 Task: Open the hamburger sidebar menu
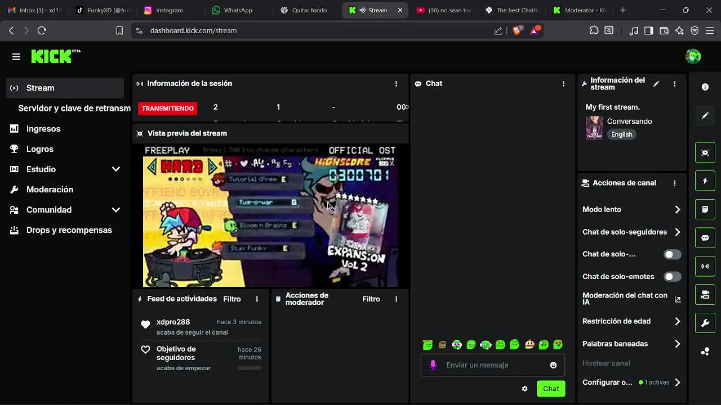pyautogui.click(x=16, y=57)
